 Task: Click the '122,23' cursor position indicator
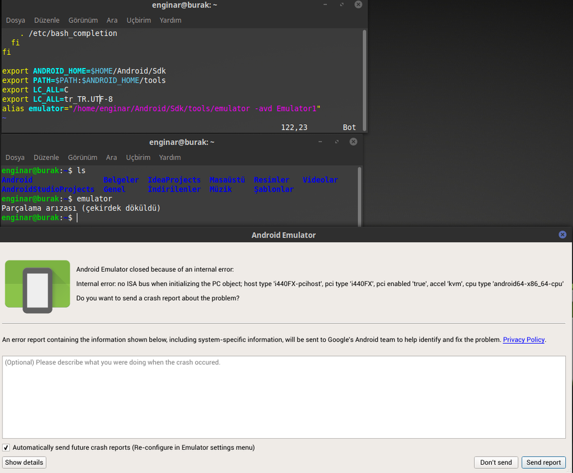pyautogui.click(x=294, y=128)
